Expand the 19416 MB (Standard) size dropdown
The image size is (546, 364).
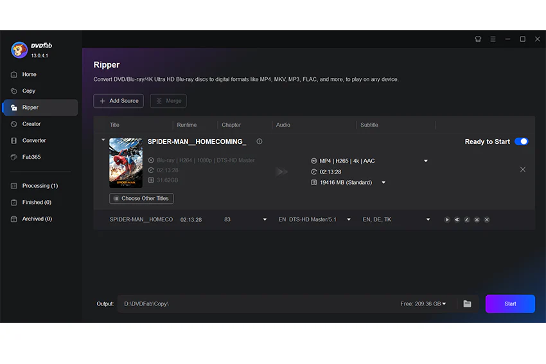tap(383, 183)
